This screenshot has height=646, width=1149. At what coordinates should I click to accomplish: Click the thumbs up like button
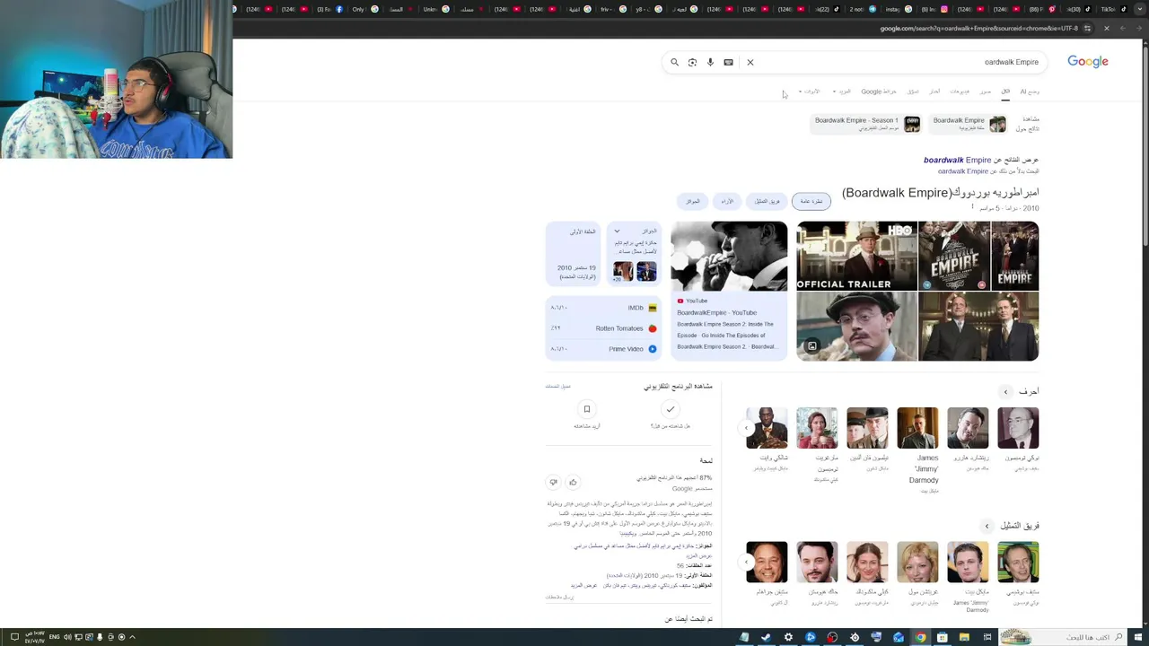tap(573, 482)
